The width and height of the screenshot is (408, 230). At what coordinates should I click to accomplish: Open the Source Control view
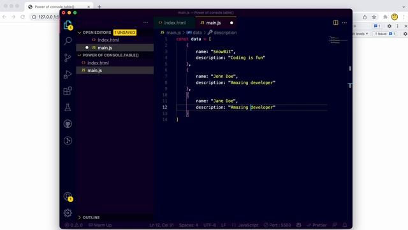(68, 57)
